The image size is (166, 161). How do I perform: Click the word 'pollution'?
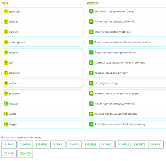[x=15, y=73]
